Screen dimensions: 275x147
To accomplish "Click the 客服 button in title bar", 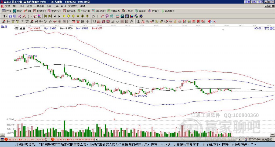I will coord(247,2).
